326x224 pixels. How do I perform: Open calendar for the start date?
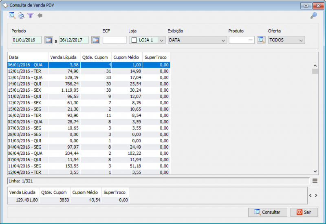tap(48, 40)
